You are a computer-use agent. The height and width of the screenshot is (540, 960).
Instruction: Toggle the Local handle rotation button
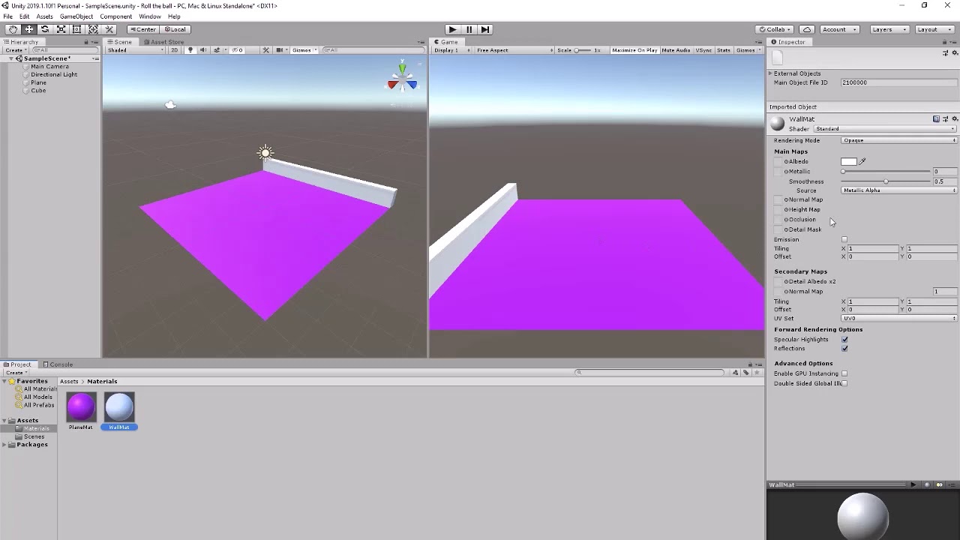point(174,29)
